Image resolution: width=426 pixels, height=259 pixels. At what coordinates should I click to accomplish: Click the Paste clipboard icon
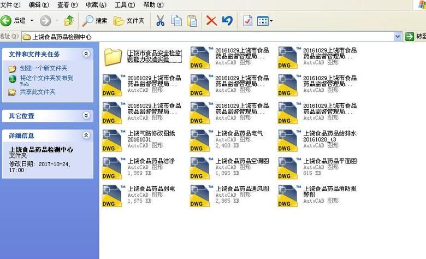click(192, 21)
